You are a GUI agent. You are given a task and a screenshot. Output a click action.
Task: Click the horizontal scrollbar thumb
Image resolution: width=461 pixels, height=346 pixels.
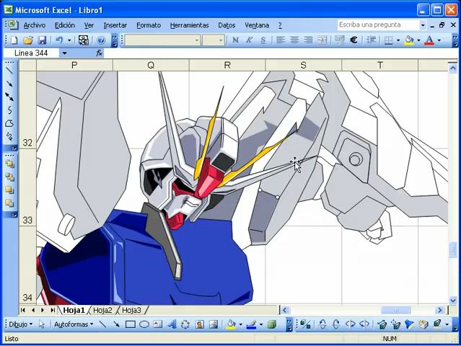click(395, 310)
